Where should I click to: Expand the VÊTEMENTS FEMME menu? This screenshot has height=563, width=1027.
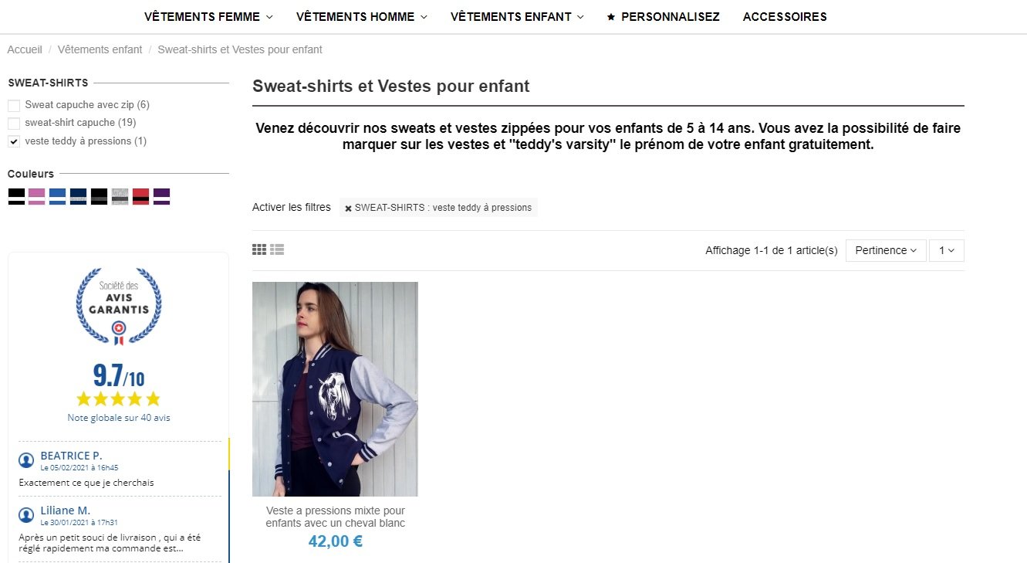(209, 16)
